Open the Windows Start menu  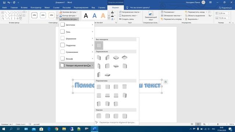[4, 129]
